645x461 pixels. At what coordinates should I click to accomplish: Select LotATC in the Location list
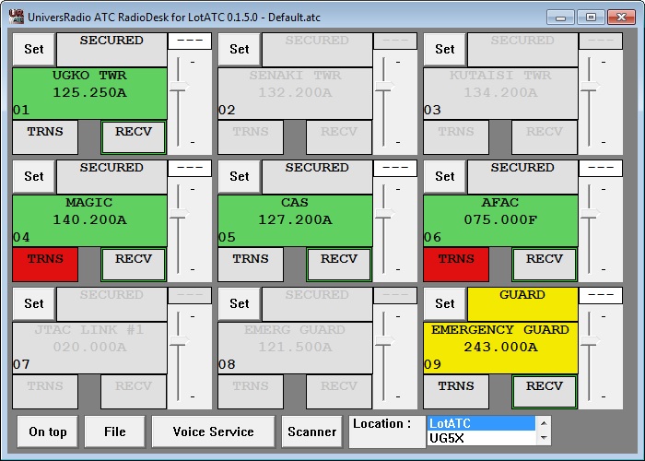(481, 423)
